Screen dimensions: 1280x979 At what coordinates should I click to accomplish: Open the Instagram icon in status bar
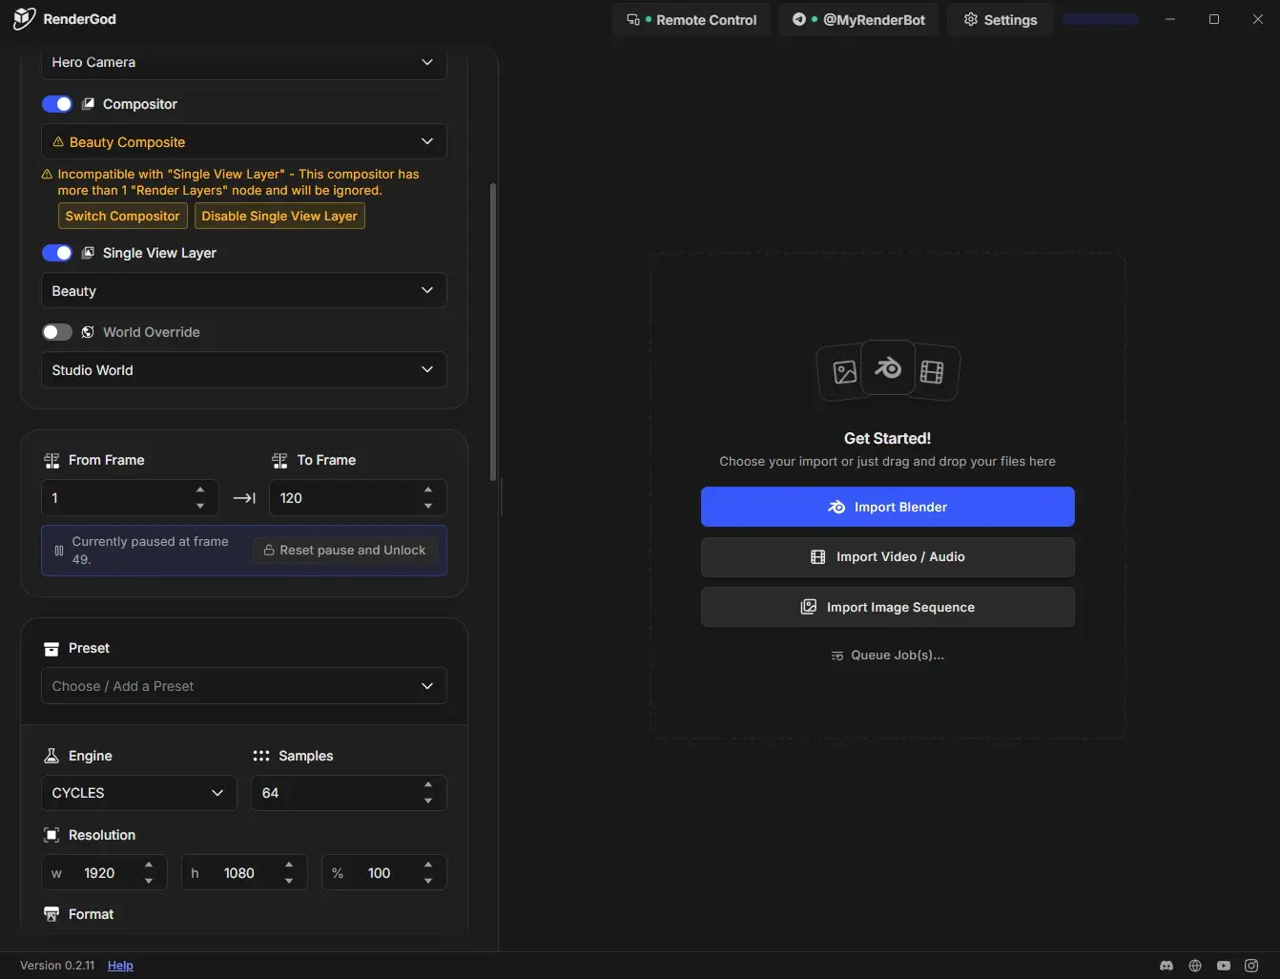point(1251,966)
